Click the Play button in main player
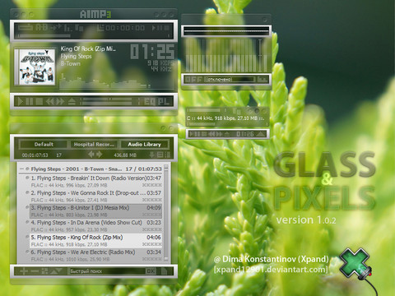This screenshot has height=296, width=395. (21, 102)
